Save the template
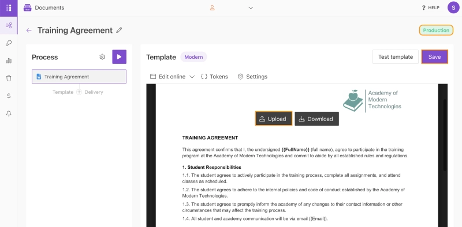Screen dimensions: 462x227 [x=435, y=56]
